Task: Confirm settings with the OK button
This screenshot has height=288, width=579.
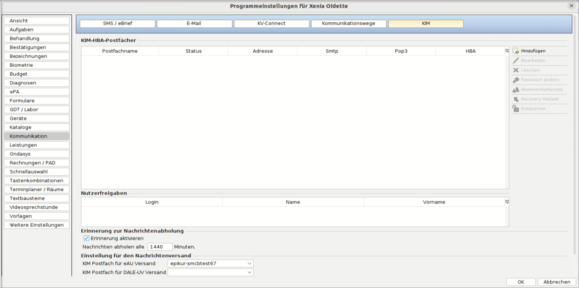Action: click(x=521, y=282)
